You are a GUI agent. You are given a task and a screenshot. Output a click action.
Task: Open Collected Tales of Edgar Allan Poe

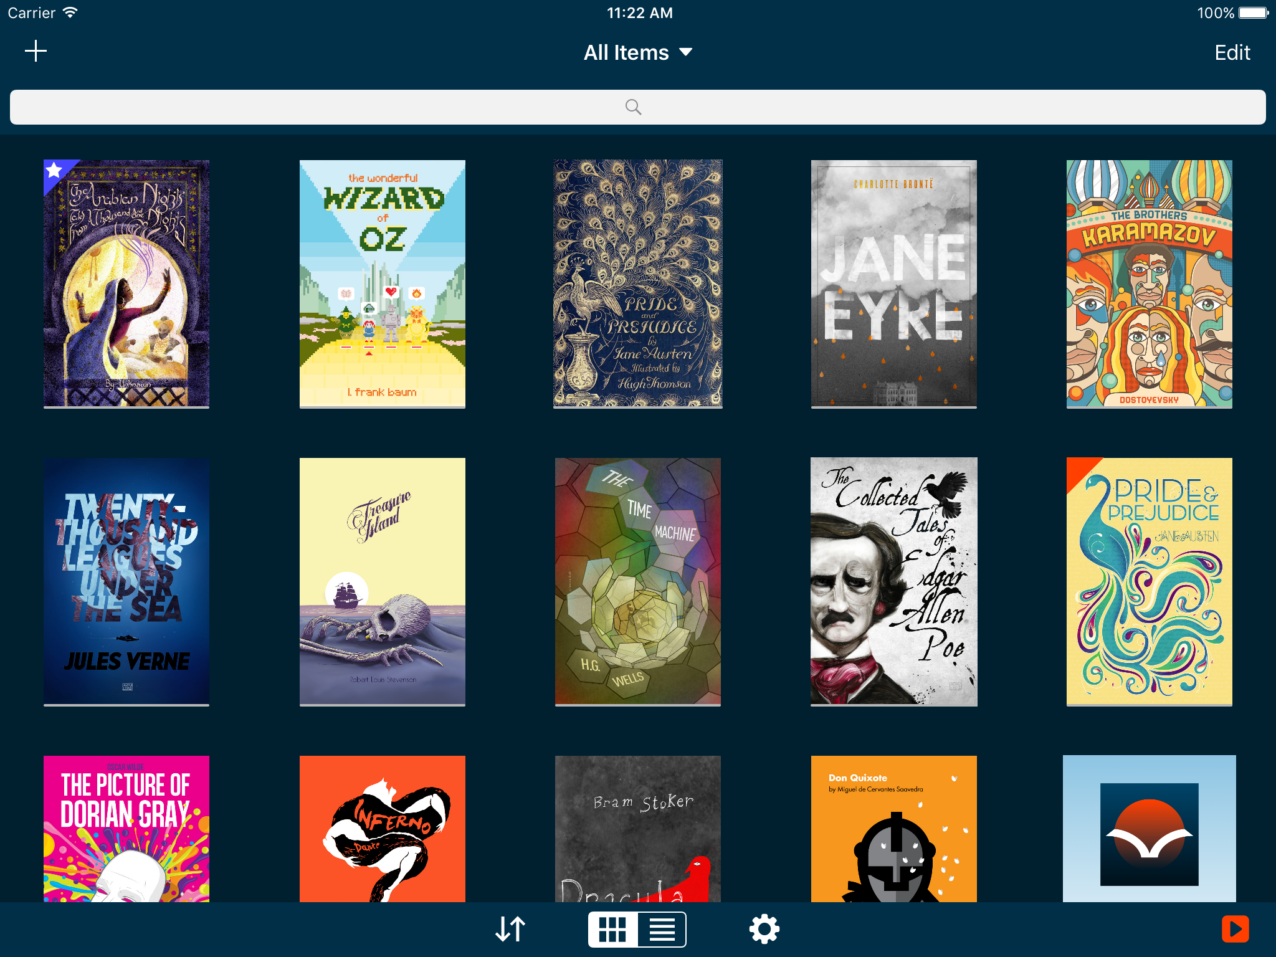click(894, 582)
